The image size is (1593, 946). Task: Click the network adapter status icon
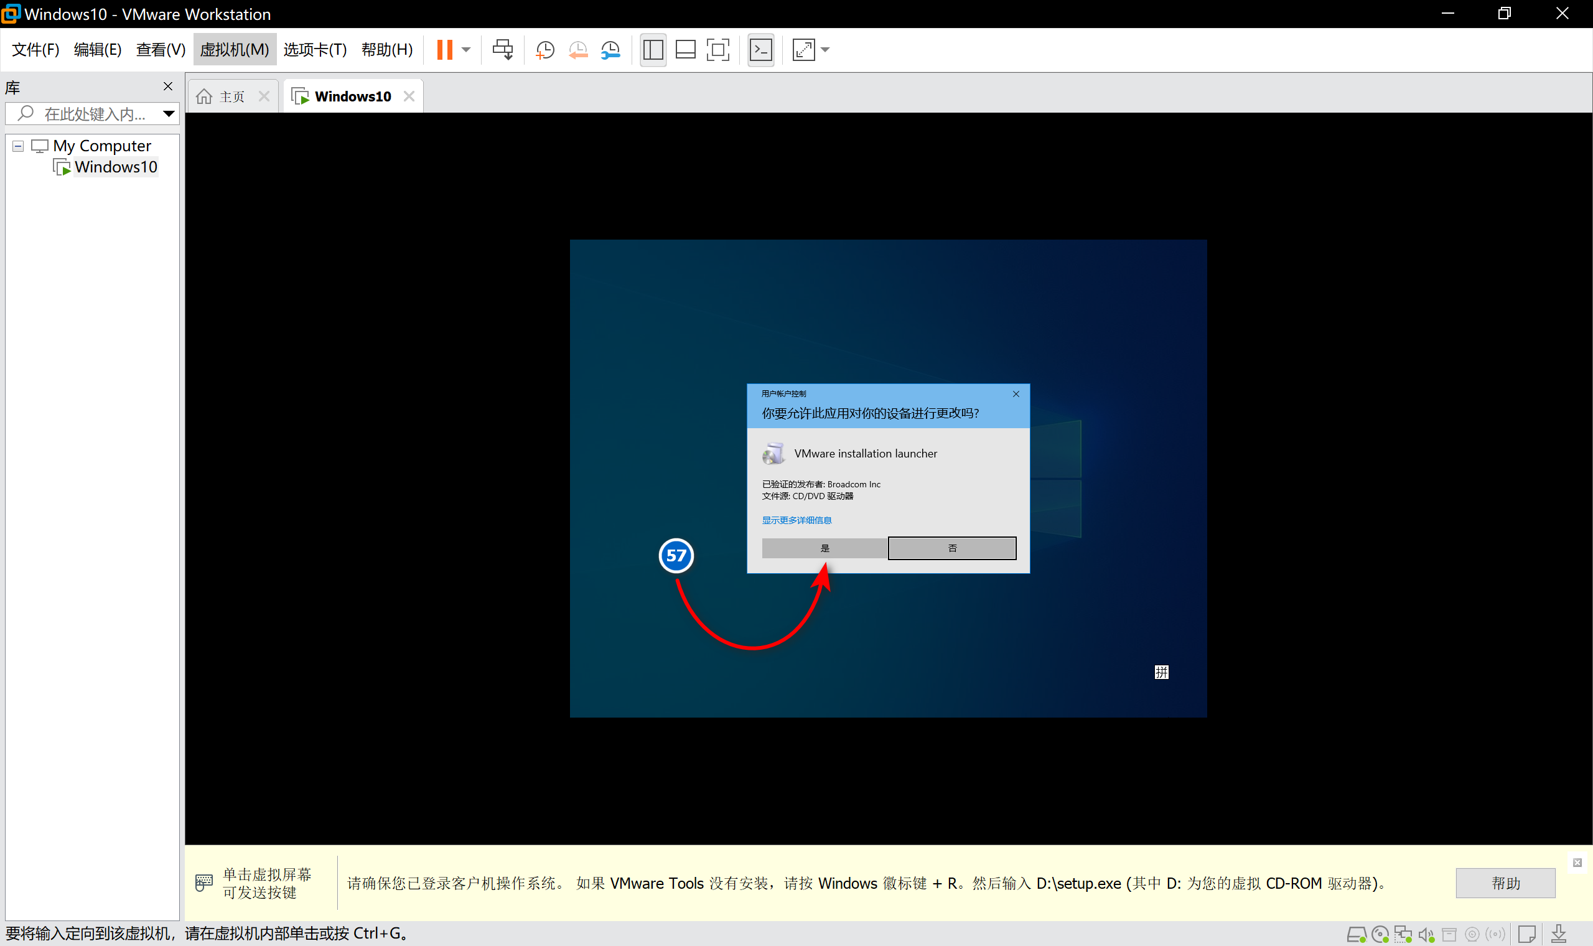coord(1403,935)
